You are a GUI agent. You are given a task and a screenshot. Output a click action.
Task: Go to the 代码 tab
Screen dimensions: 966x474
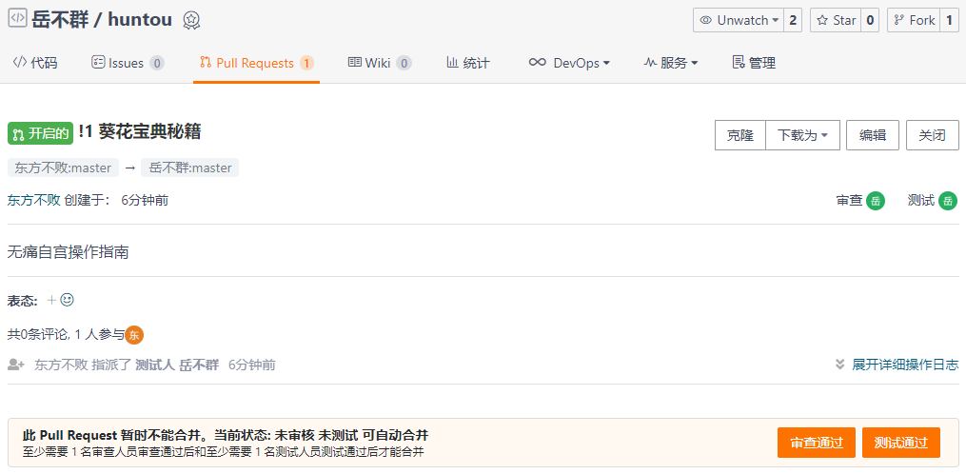click(35, 63)
